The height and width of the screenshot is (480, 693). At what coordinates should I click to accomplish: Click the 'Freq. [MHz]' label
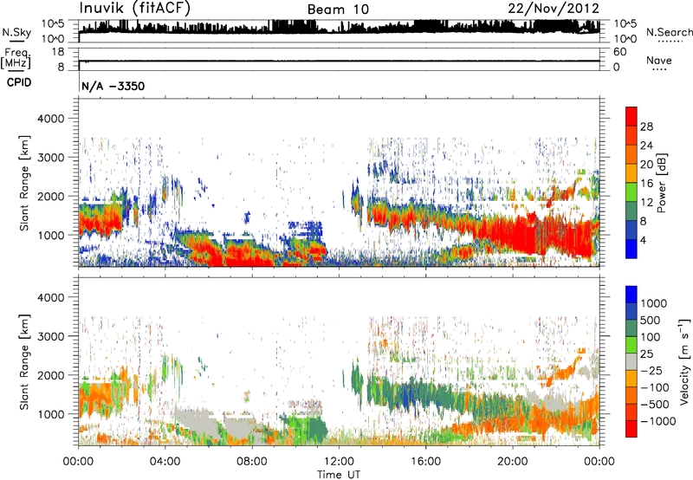16,58
